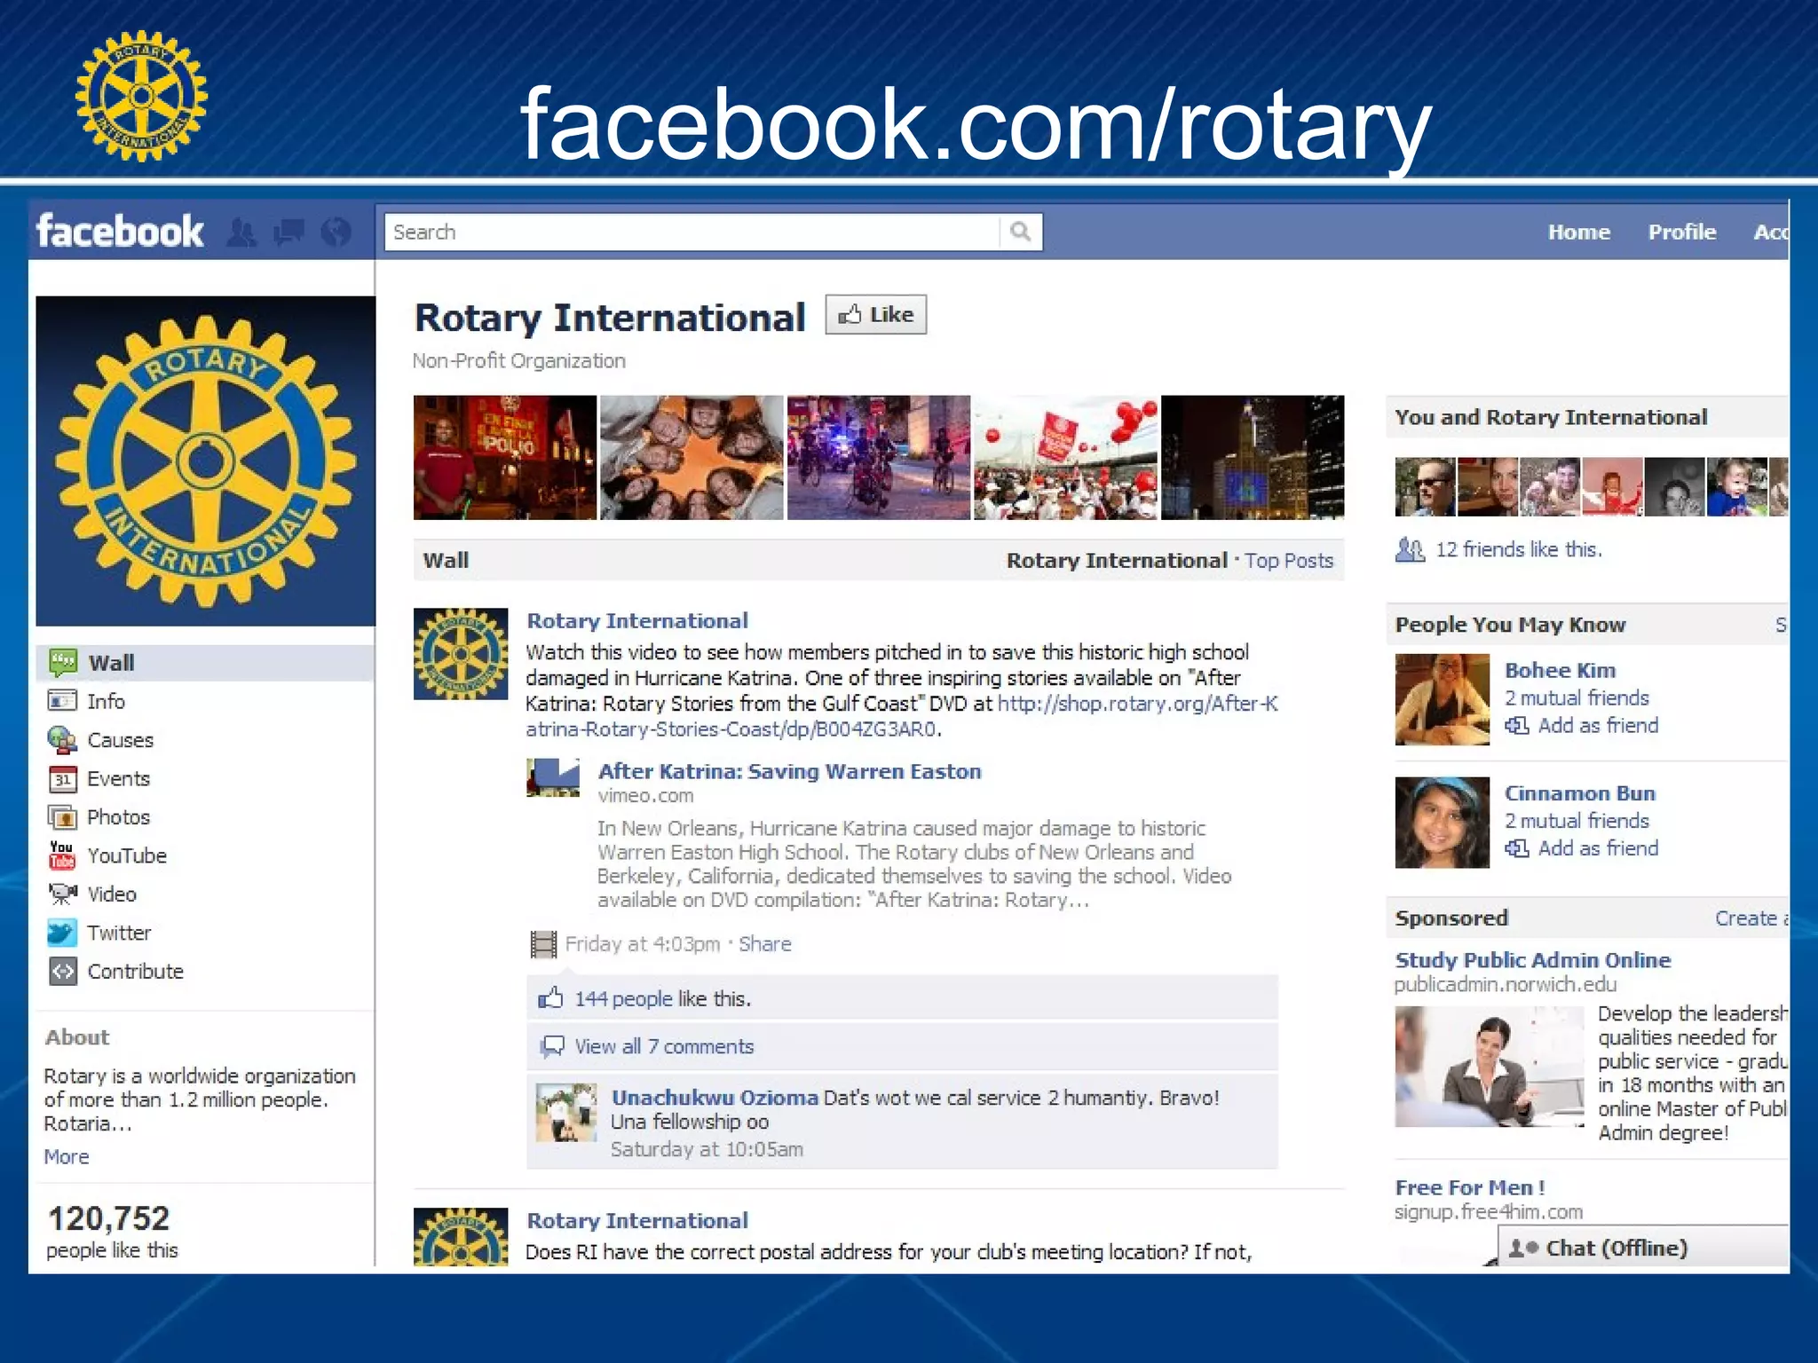Open Study Public Admin Online ad
The height and width of the screenshot is (1363, 1818).
point(1532,960)
